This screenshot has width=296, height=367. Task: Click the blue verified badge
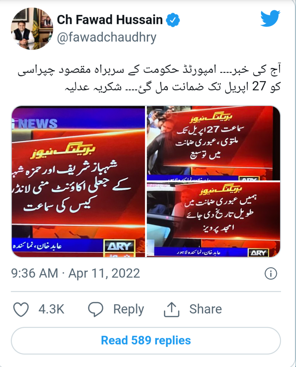point(173,20)
